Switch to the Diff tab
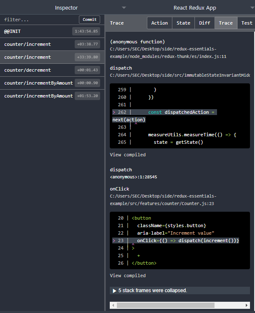The image size is (255, 313). pyautogui.click(x=205, y=23)
